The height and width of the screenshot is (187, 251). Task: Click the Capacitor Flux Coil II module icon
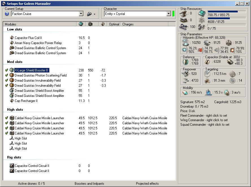(12, 38)
